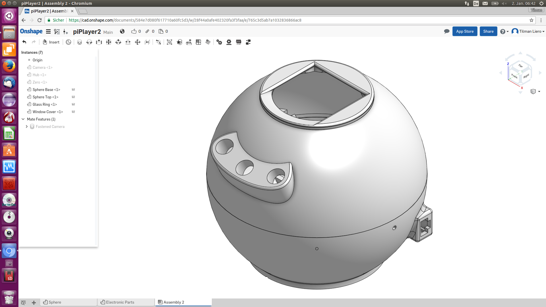Click the Top face of the view cube
546x307 pixels.
tap(520, 66)
